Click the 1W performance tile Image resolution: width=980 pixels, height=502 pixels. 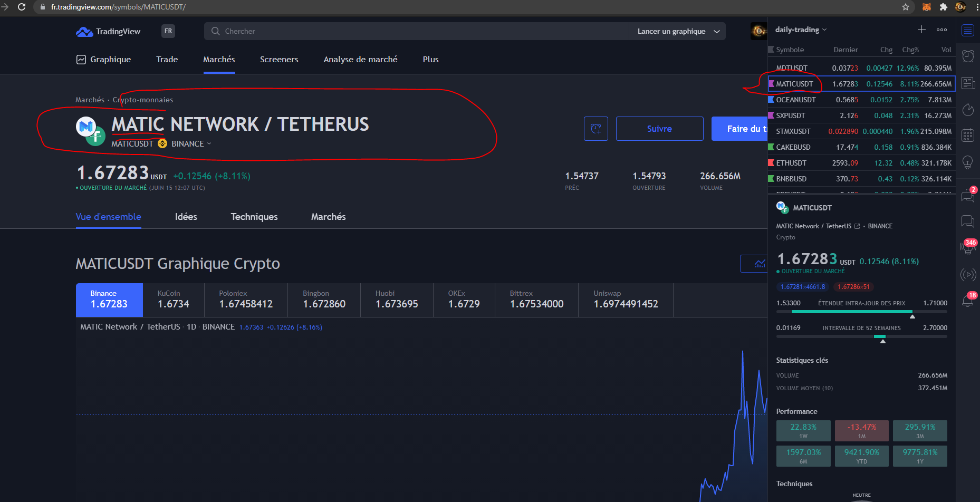803,431
